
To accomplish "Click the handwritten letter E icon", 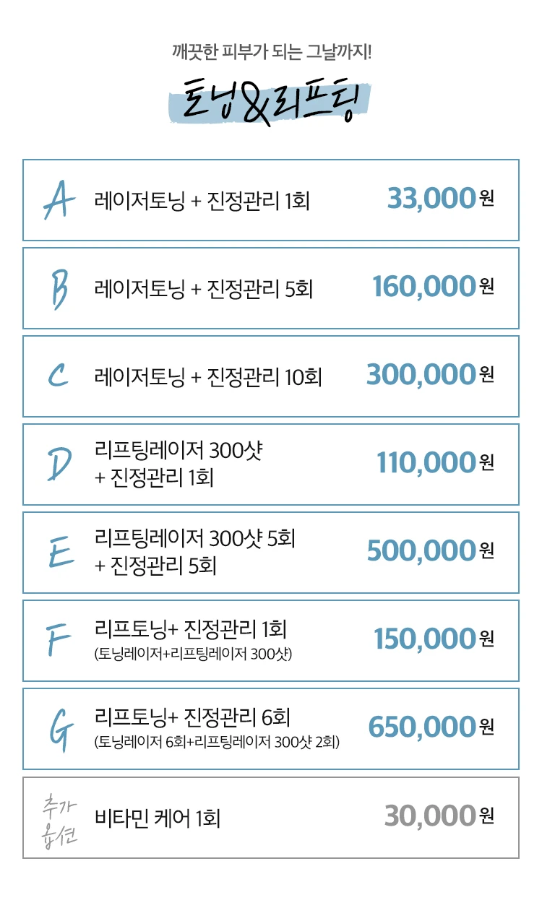I will [59, 552].
